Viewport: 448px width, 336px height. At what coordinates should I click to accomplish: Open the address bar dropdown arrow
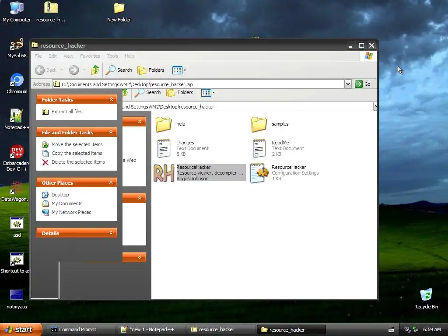348,84
